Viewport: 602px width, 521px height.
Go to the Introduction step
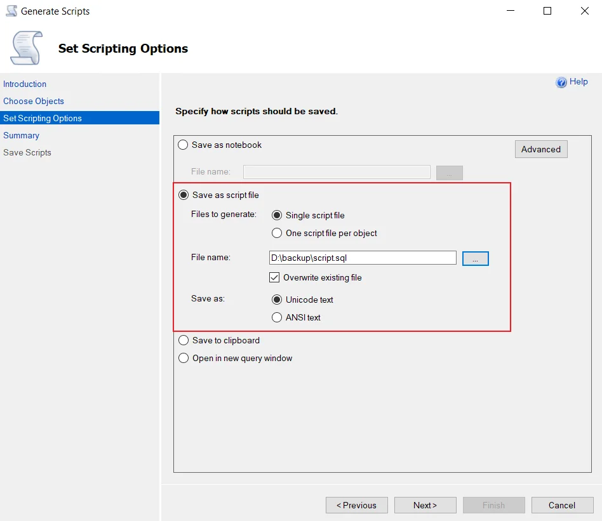click(x=25, y=84)
